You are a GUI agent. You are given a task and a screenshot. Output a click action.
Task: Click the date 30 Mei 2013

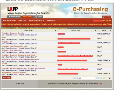tap(20, 83)
